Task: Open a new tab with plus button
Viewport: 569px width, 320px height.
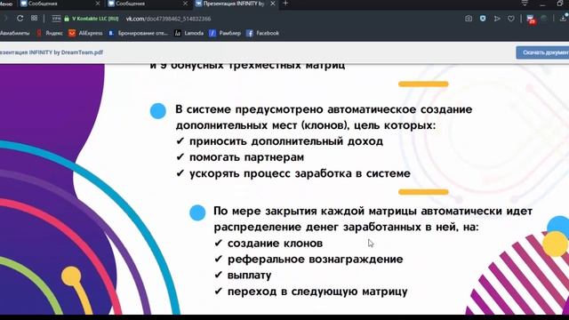Action: [285, 4]
